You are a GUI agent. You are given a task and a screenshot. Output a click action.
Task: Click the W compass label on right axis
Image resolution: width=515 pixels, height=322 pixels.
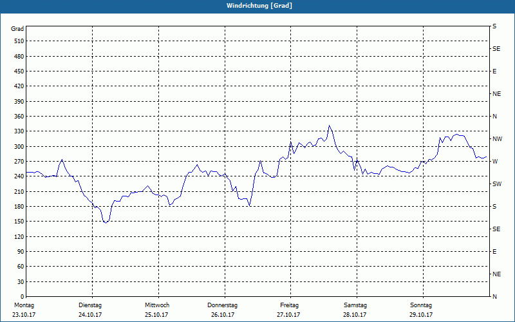[x=495, y=162]
